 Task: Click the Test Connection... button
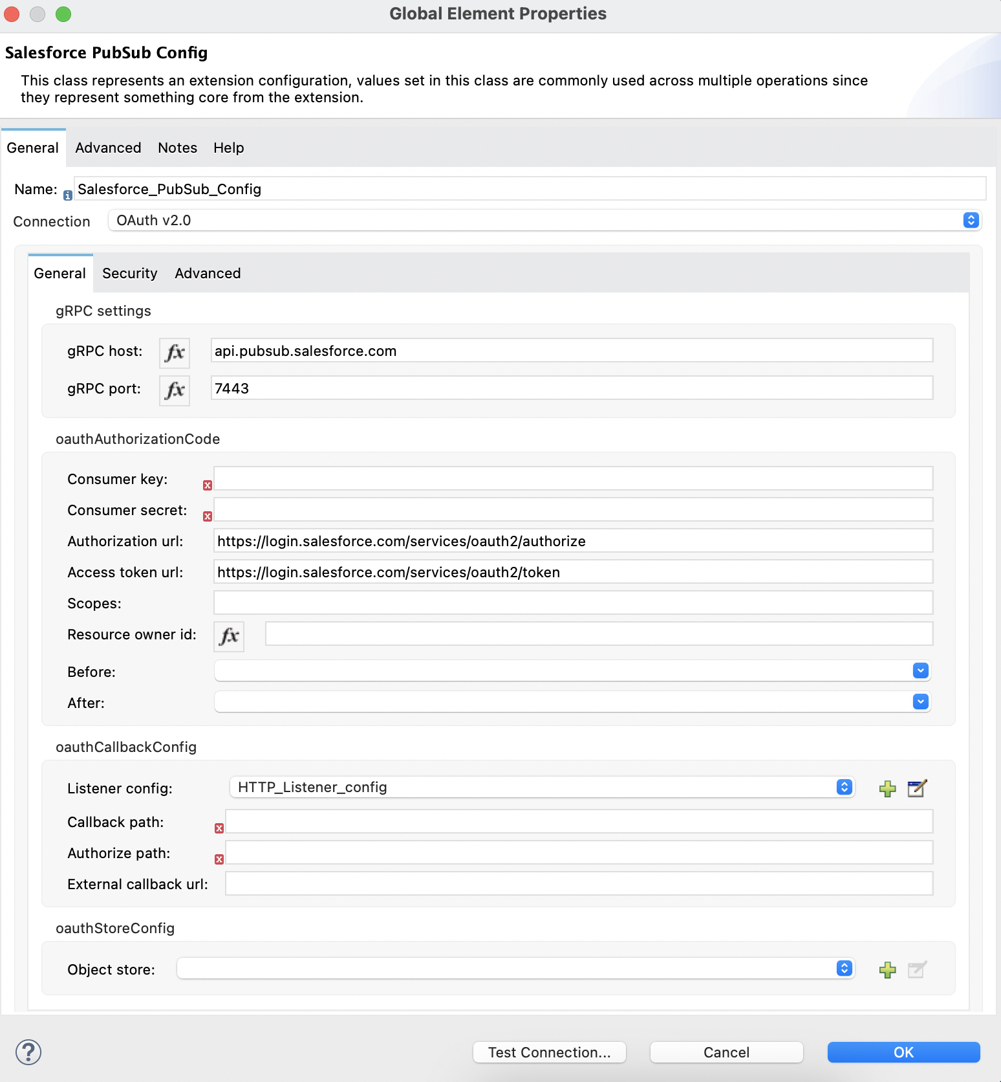[x=550, y=1052]
